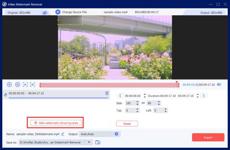
Task: Click the Play button
Action: (9, 85)
